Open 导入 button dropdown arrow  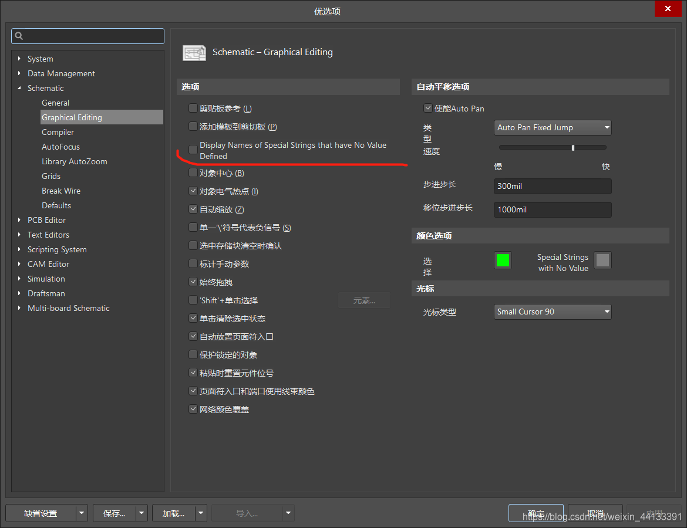[288, 513]
